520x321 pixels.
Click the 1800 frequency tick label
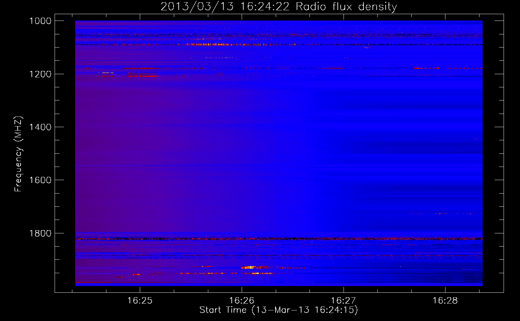click(40, 233)
